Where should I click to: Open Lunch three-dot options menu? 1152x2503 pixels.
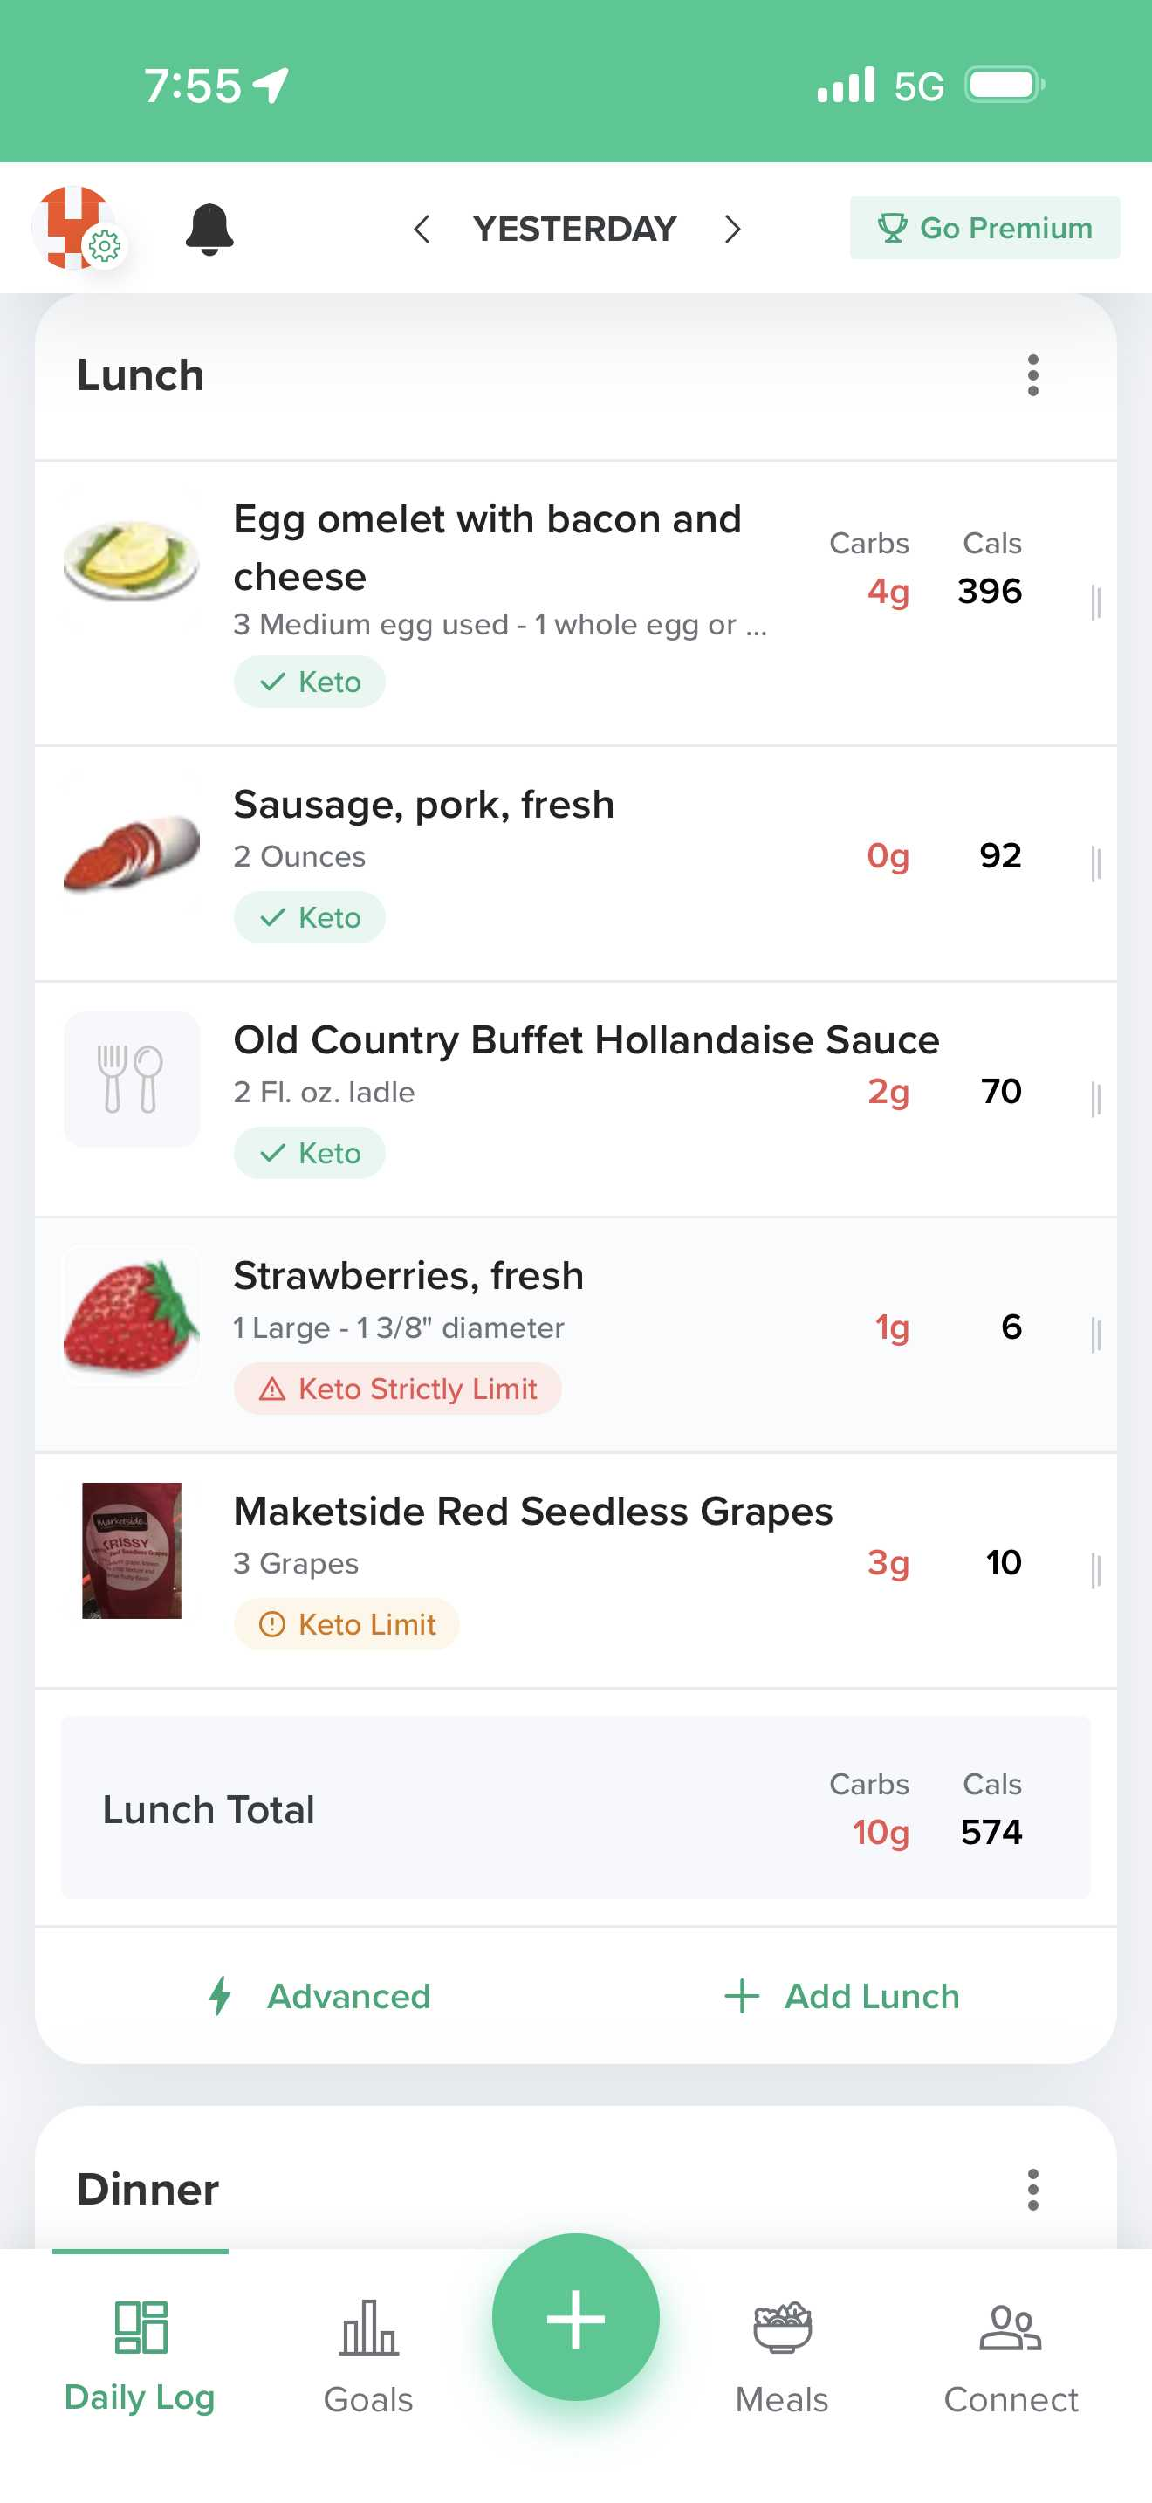(x=1032, y=376)
